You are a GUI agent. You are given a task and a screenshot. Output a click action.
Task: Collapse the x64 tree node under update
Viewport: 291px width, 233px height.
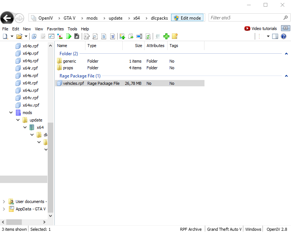click(x=25, y=127)
